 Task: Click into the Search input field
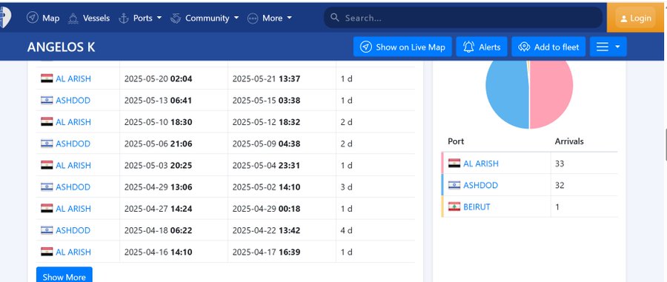[463, 18]
